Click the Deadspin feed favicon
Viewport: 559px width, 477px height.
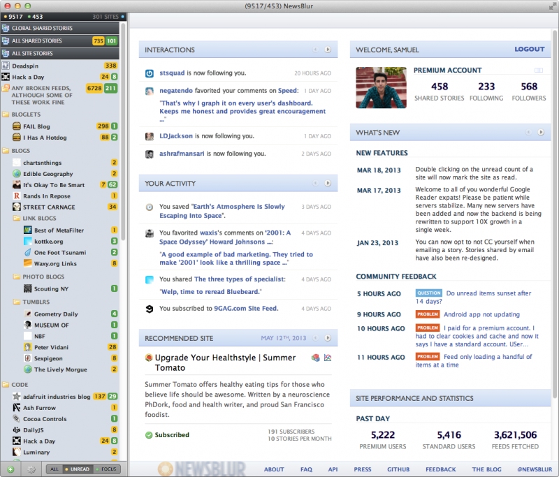tap(6, 66)
